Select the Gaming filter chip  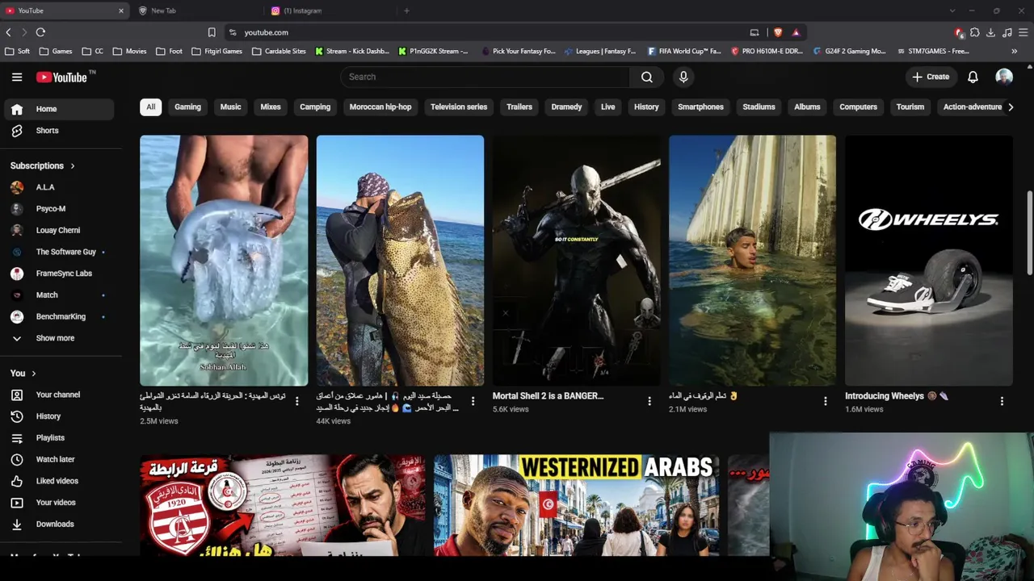click(x=187, y=107)
